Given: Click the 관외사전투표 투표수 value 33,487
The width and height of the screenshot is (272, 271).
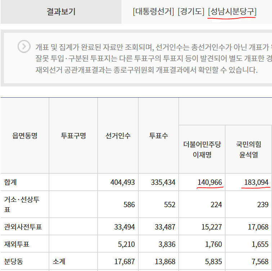Looking at the screenshot, I should pyautogui.click(x=165, y=227).
